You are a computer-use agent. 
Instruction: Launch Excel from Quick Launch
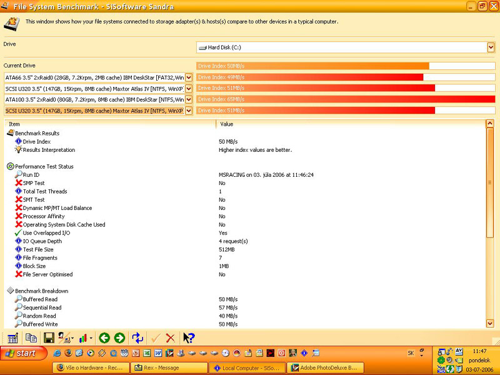[147, 353]
